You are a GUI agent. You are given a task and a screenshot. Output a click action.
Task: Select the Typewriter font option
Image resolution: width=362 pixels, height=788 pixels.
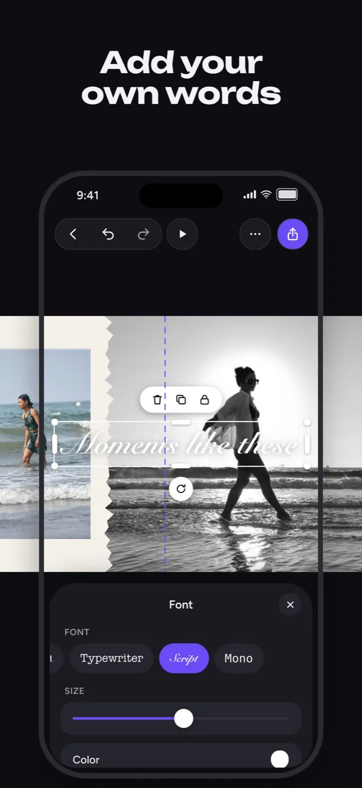tap(112, 659)
